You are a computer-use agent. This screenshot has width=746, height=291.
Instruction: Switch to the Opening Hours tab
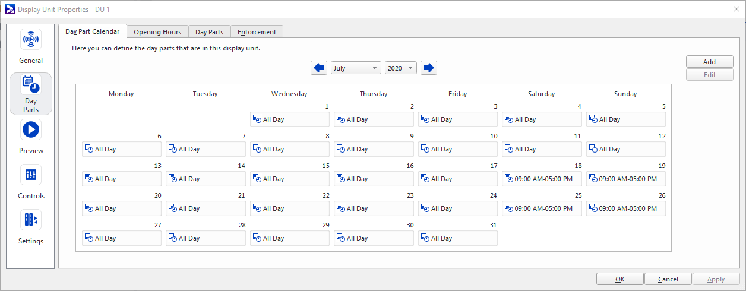click(157, 32)
